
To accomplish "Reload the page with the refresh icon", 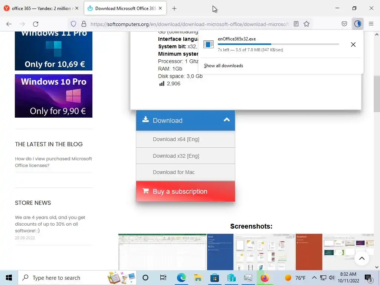I will point(36,24).
